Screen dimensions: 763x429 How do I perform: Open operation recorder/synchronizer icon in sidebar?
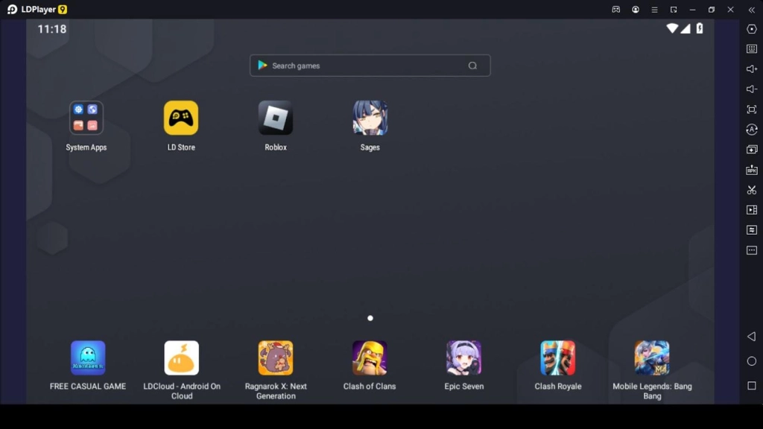tap(752, 130)
